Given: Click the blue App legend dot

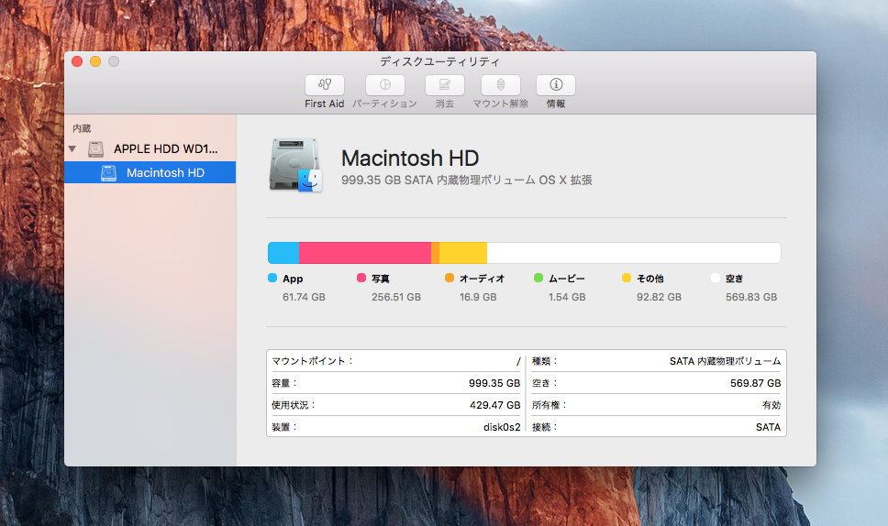Looking at the screenshot, I should click(272, 278).
